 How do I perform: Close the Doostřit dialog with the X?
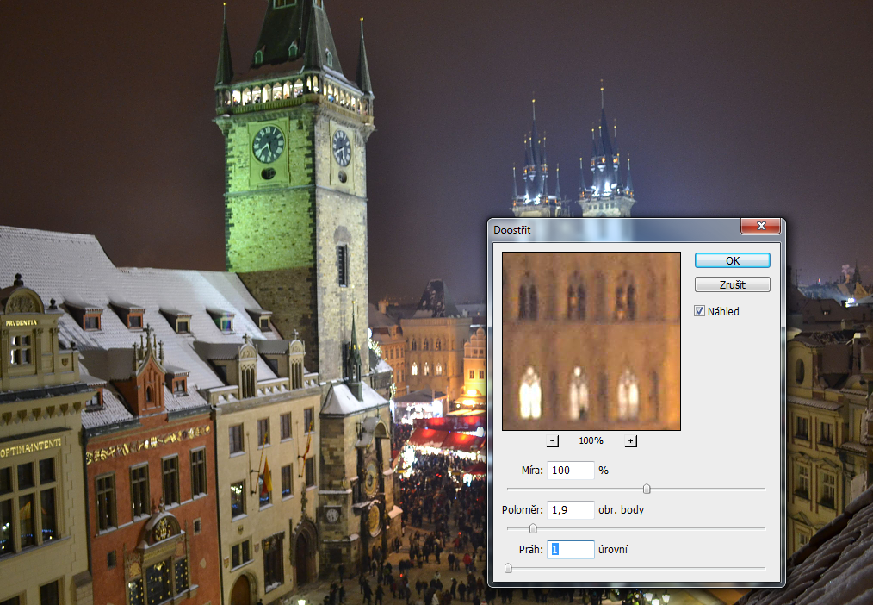click(761, 227)
